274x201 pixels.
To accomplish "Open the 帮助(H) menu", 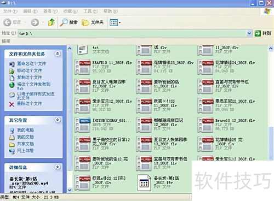I will point(111,11).
